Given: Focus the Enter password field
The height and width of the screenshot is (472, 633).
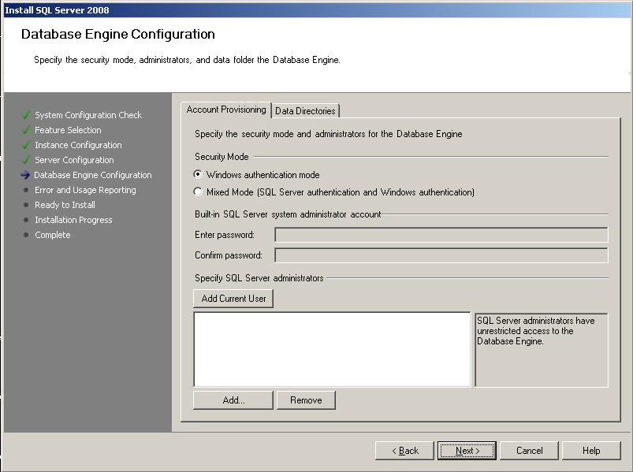Looking at the screenshot, I should [x=441, y=235].
